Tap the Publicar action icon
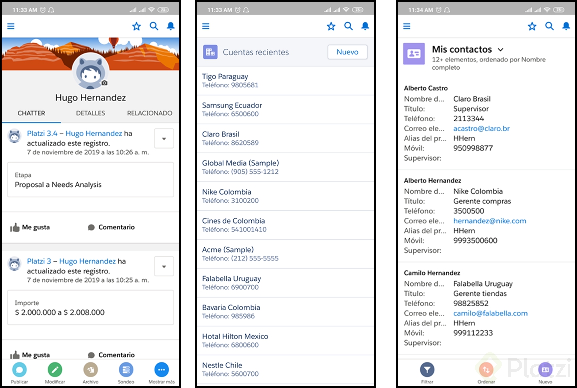The height and width of the screenshot is (388, 577). pos(19,370)
